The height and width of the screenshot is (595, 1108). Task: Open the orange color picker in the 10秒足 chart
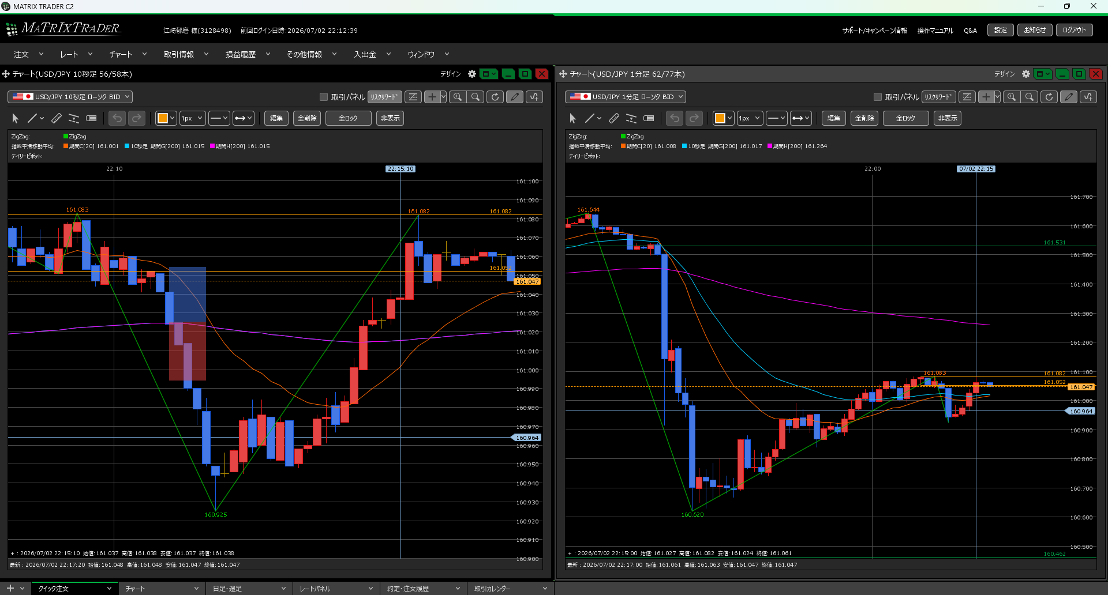[x=166, y=118]
